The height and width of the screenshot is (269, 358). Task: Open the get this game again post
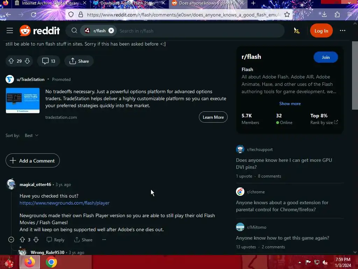tap(282, 238)
